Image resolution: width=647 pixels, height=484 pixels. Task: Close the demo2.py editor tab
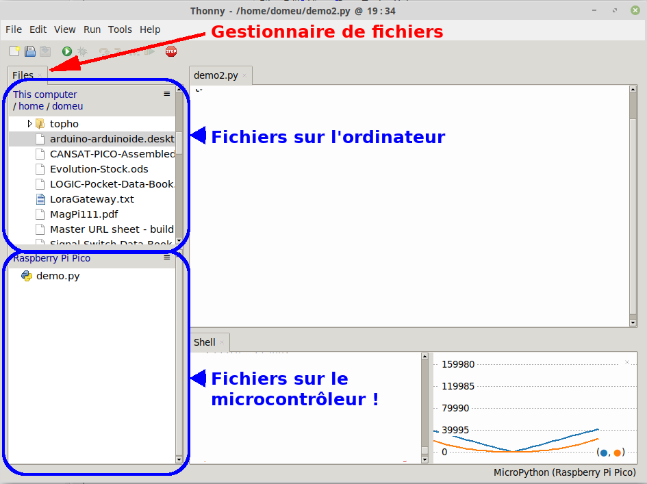pos(244,75)
